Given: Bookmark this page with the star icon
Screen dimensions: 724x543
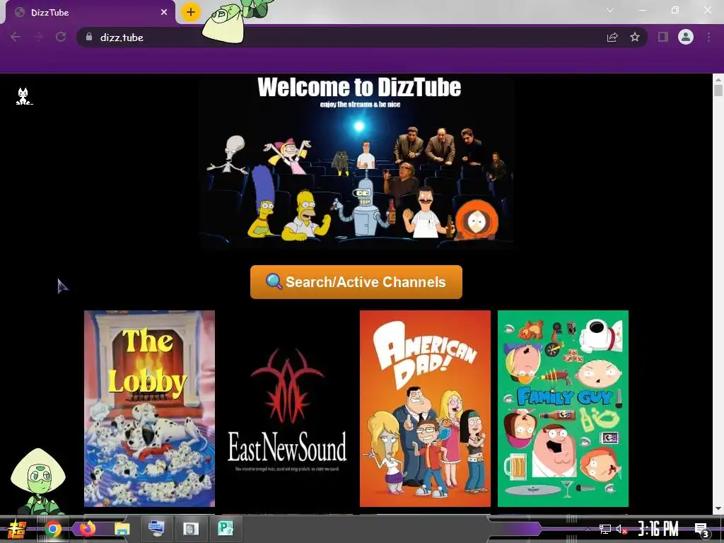Looking at the screenshot, I should [x=635, y=37].
